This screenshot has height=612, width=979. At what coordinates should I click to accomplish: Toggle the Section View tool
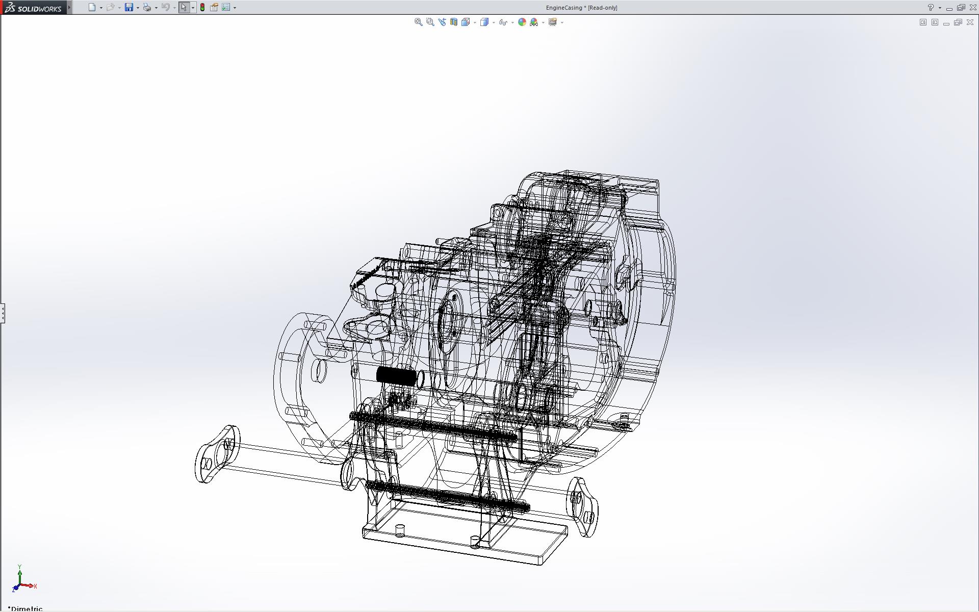pos(454,22)
